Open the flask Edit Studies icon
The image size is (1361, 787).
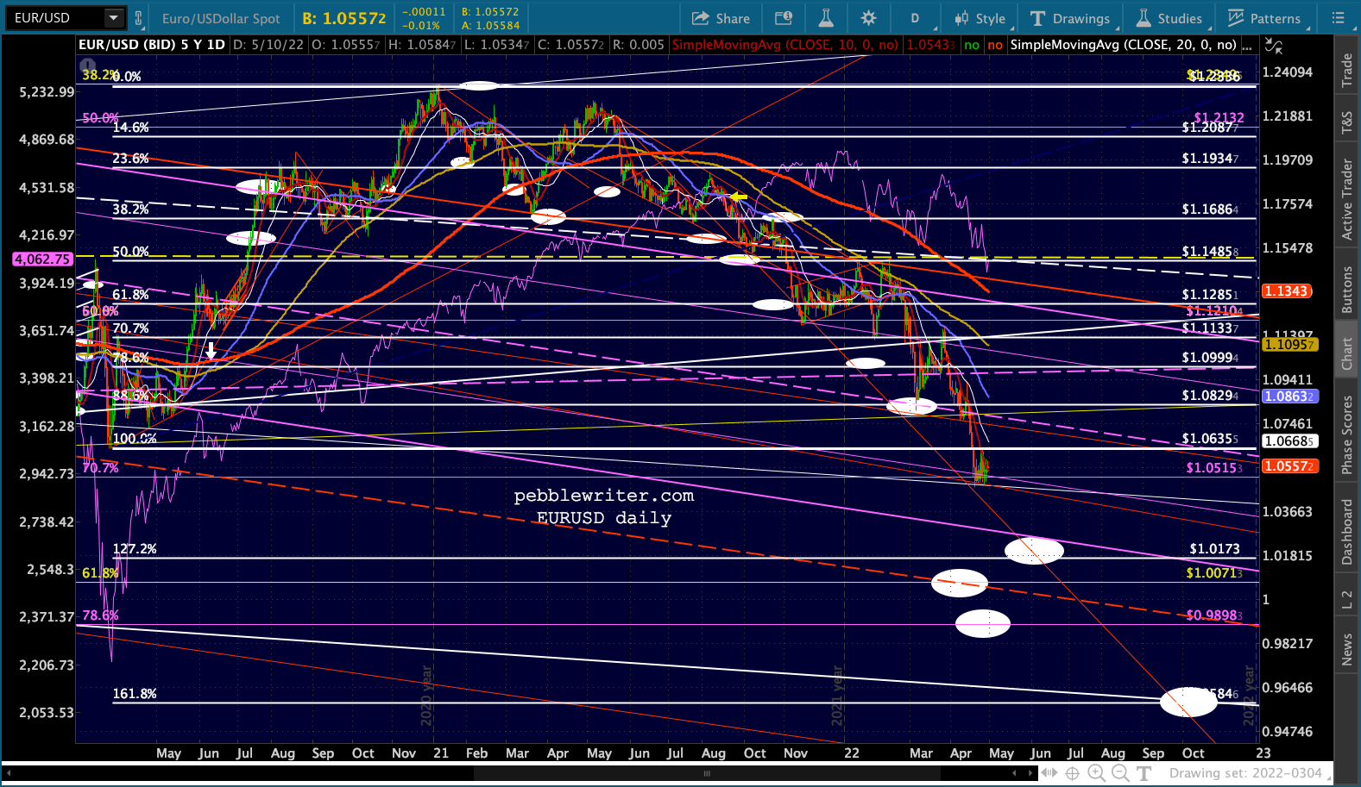[x=825, y=18]
